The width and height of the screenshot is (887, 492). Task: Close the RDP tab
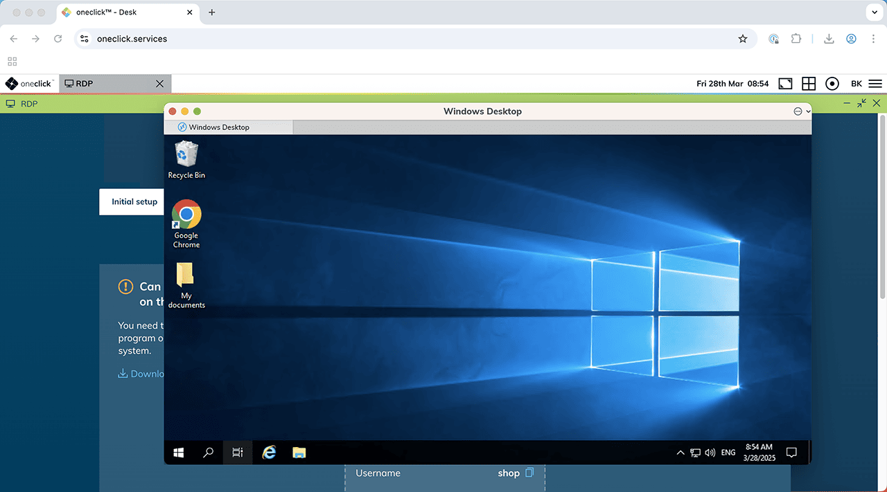tap(160, 84)
